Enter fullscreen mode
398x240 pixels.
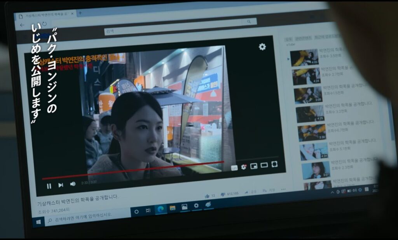(x=274, y=164)
